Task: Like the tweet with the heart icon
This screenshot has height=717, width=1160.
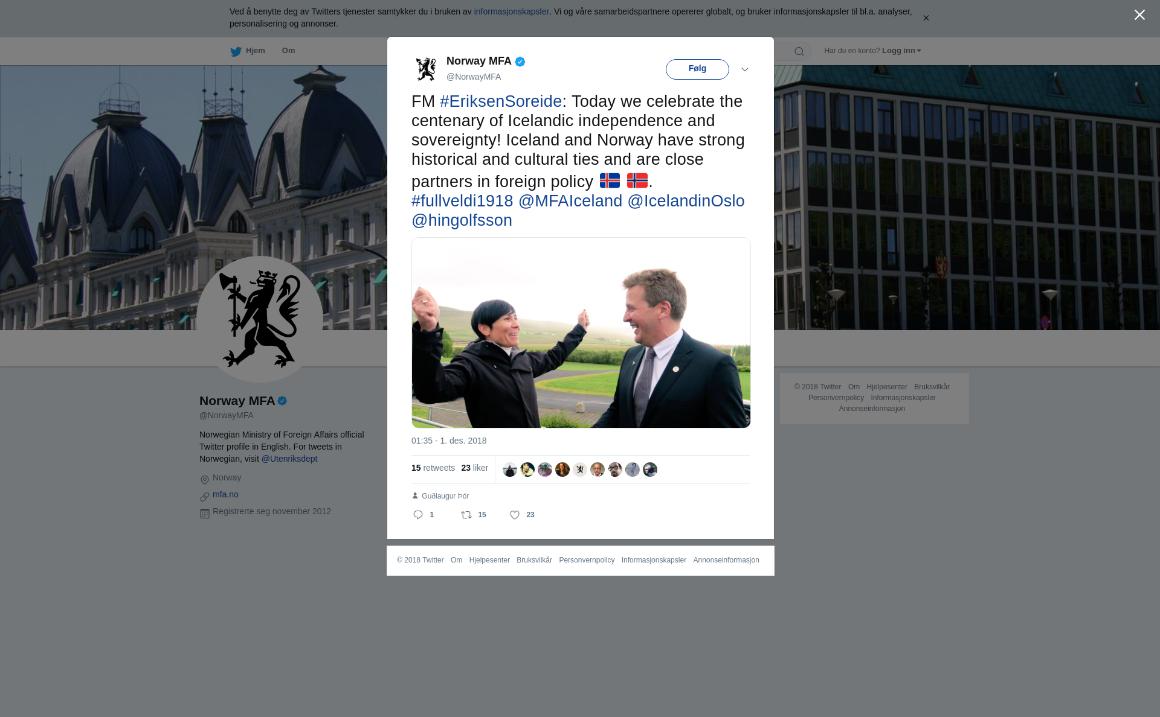Action: (515, 515)
